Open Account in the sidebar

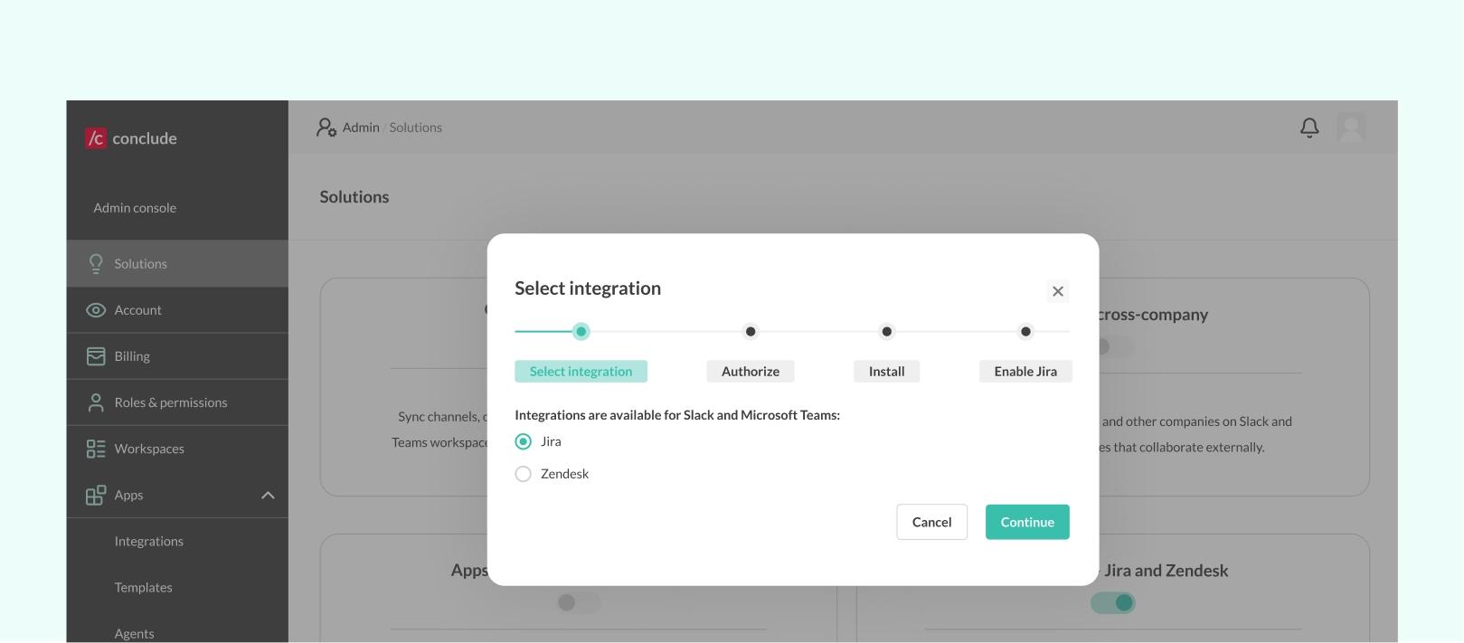177,310
